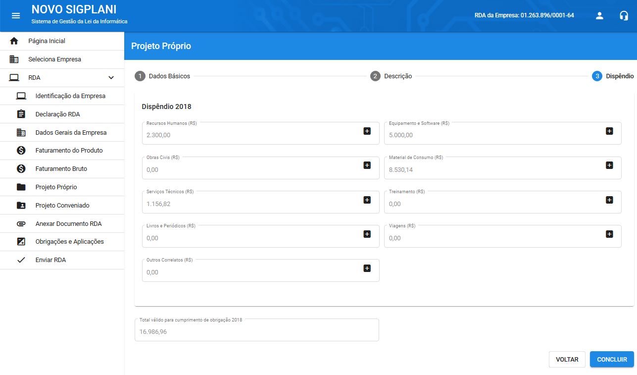The width and height of the screenshot is (637, 375).
Task: Click plus icon for Equipamento e Software
Action: (x=609, y=131)
